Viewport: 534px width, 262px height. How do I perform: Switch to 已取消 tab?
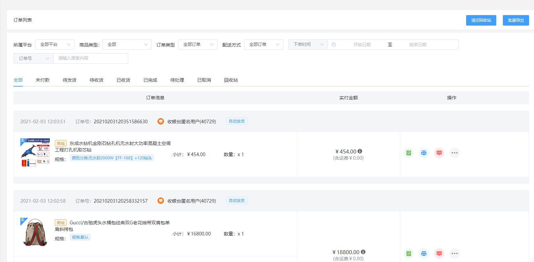204,80
